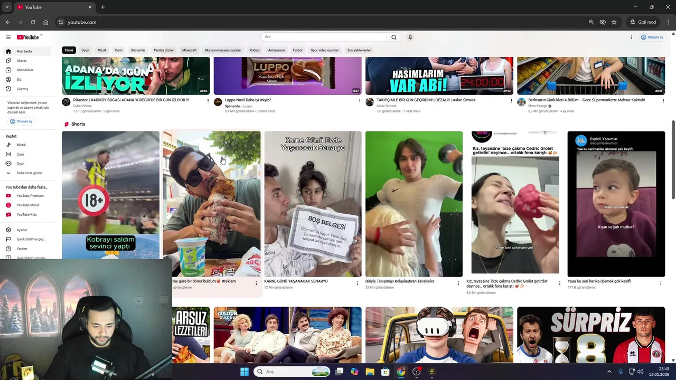Open options menu for Luppo ad

tap(360, 100)
